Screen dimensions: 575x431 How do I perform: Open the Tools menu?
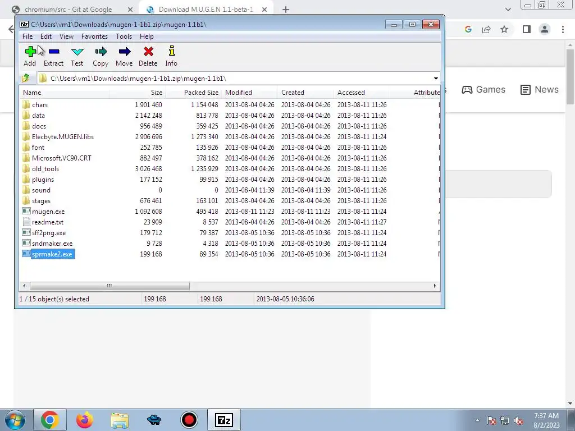point(124,36)
